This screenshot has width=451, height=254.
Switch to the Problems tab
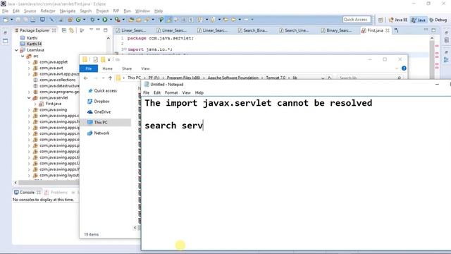pyautogui.click(x=56, y=193)
